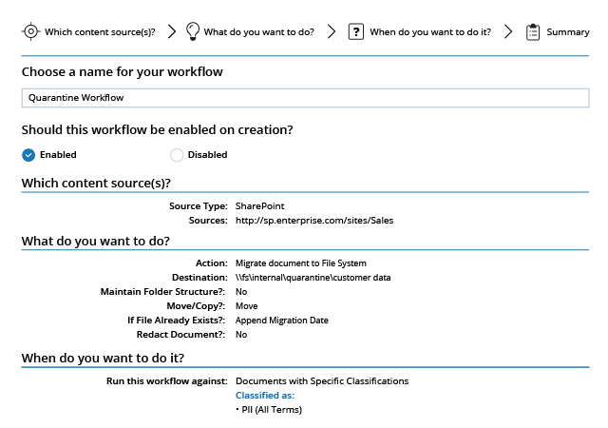608x428 pixels.
Task: Go to Which content source(s) step
Action: coord(100,31)
